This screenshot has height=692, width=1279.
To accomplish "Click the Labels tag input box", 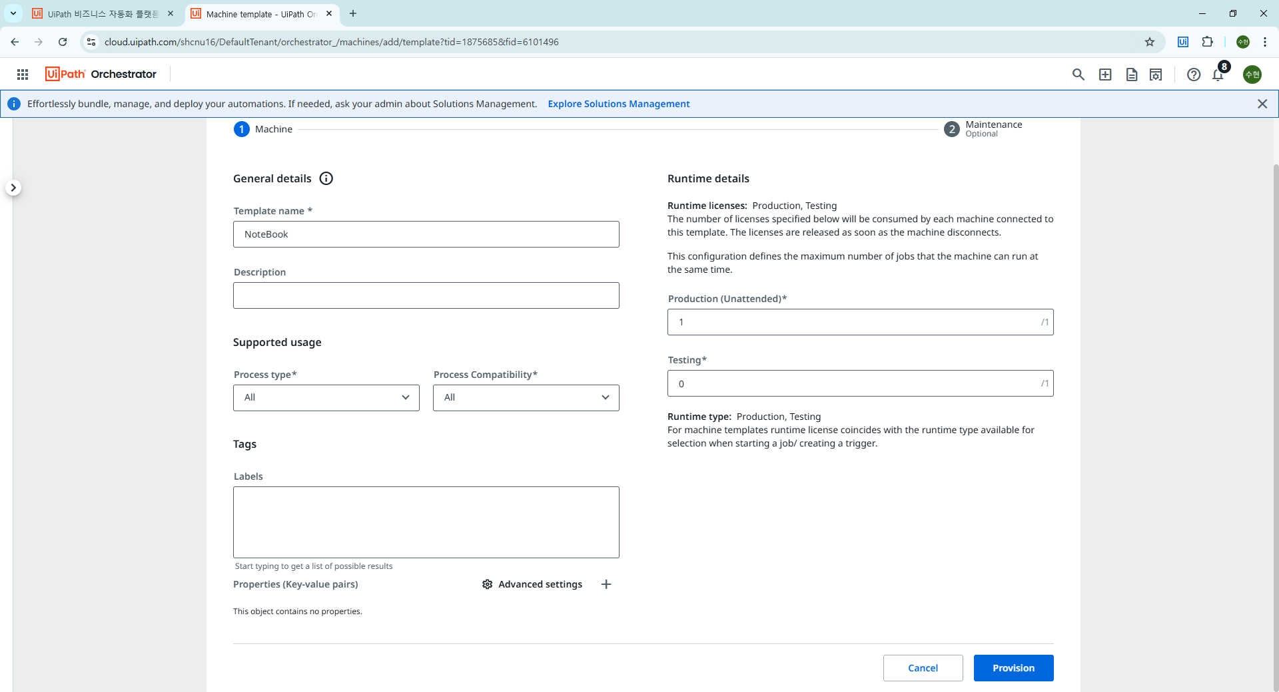I will (x=426, y=522).
